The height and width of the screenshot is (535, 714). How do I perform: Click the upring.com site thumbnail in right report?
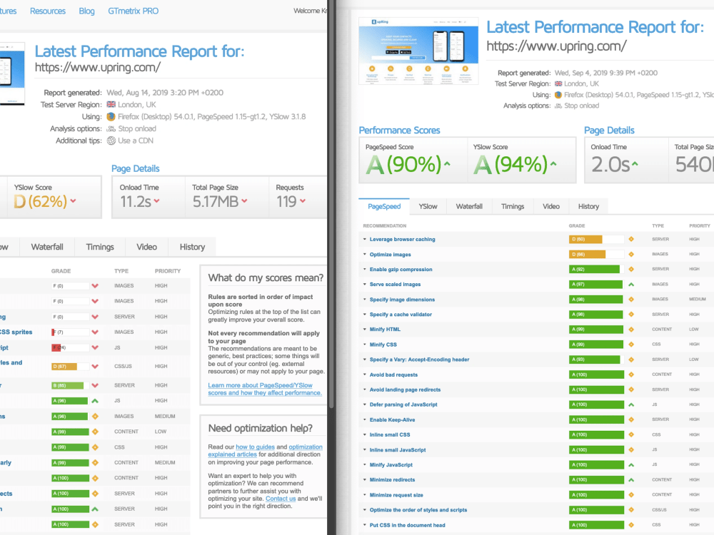click(x=418, y=51)
